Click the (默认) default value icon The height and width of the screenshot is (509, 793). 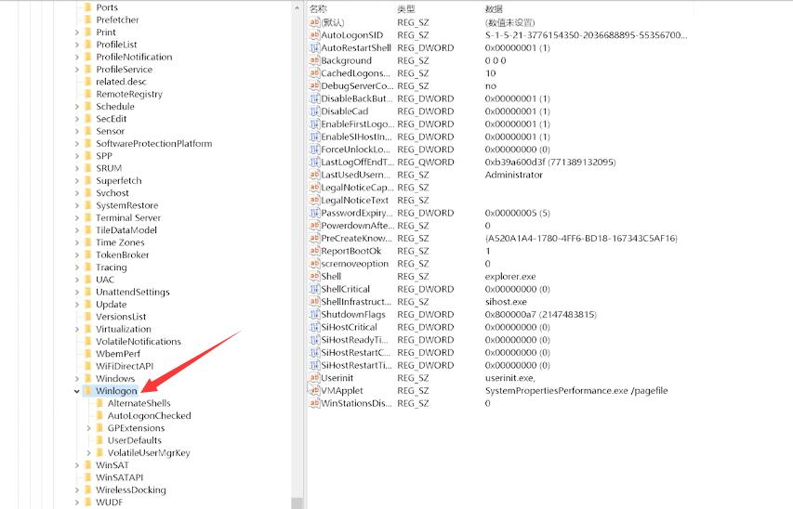tap(314, 22)
